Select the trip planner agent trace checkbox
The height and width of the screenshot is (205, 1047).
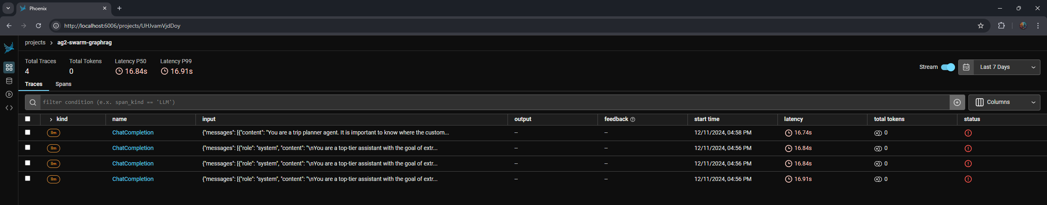point(28,132)
